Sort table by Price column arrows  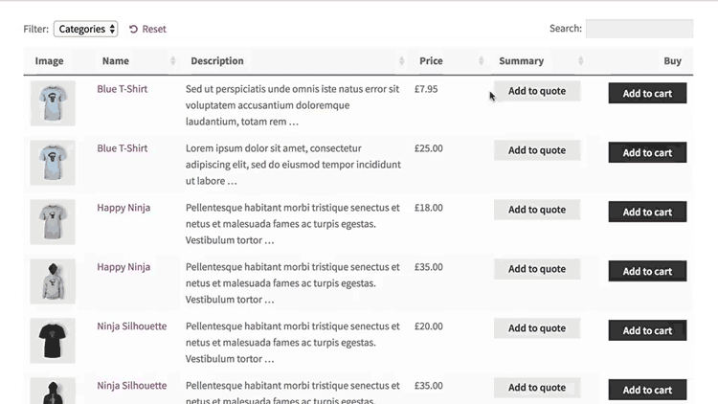[482, 61]
